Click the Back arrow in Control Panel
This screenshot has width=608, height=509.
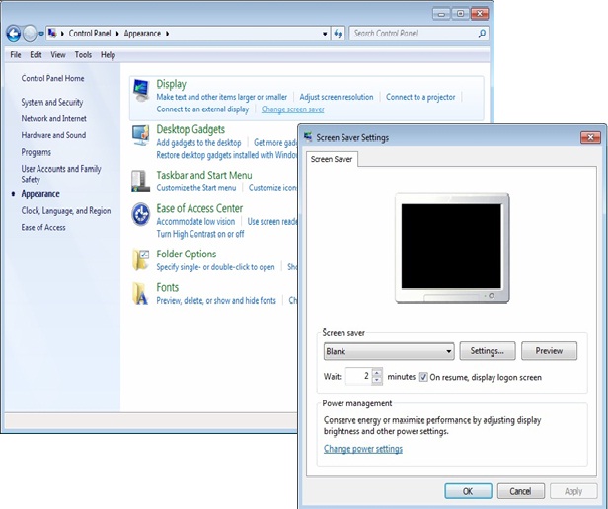point(14,34)
